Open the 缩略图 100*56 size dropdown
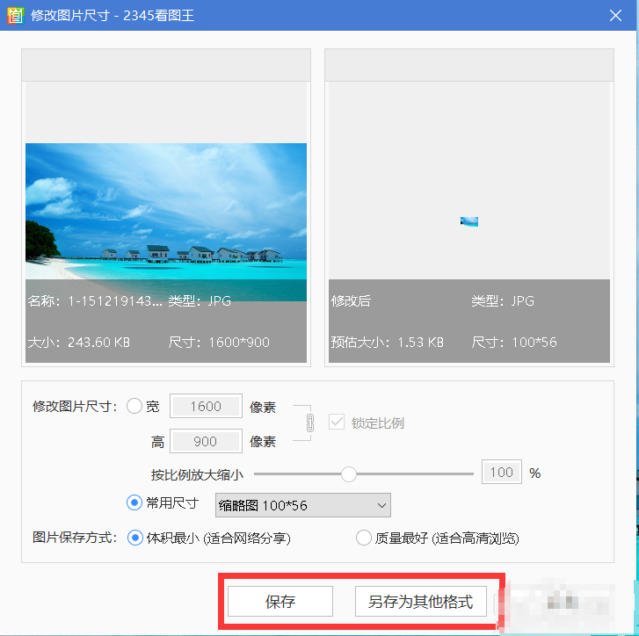 point(302,505)
